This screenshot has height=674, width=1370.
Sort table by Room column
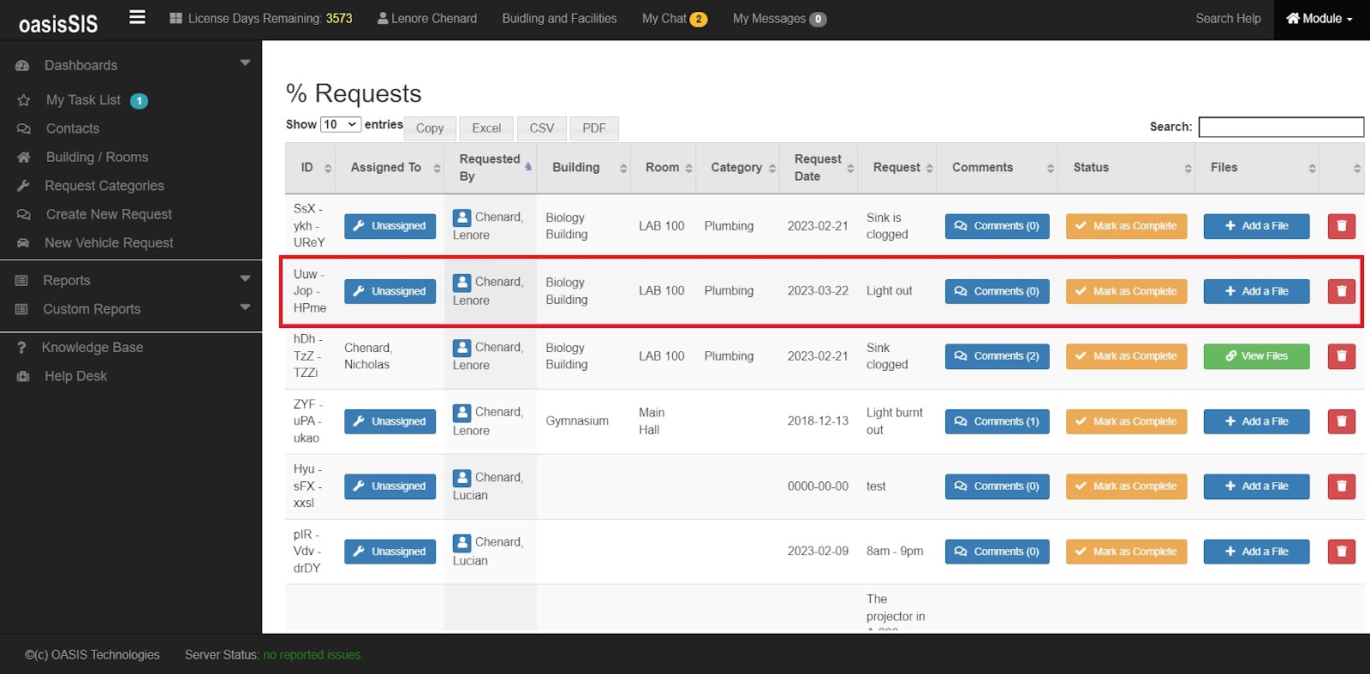[x=664, y=168]
